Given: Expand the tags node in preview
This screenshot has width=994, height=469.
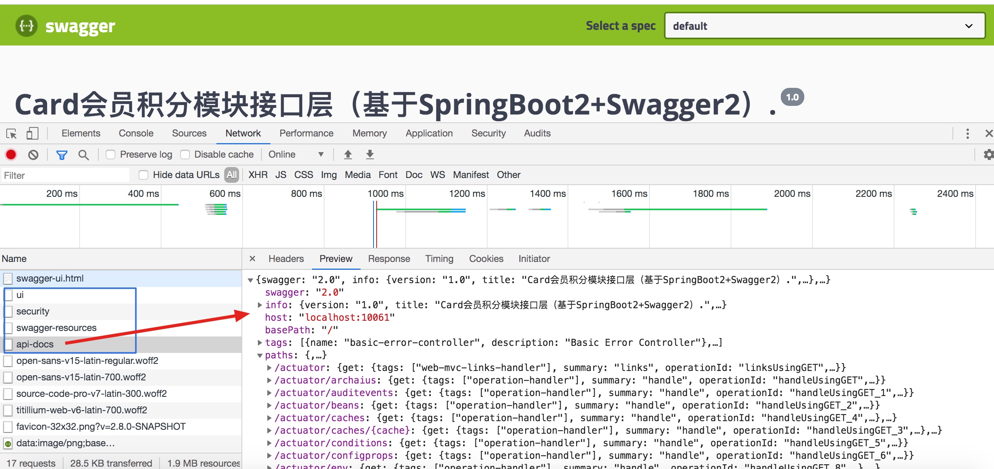Looking at the screenshot, I should 259,342.
